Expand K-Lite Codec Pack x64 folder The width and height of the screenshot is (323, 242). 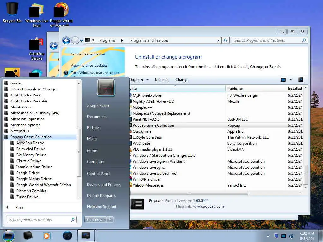coord(40,101)
